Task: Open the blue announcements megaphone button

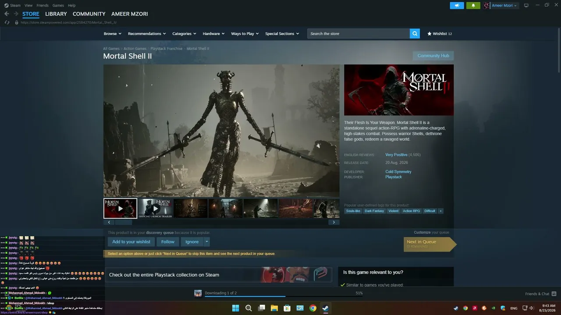Action: pos(457,5)
